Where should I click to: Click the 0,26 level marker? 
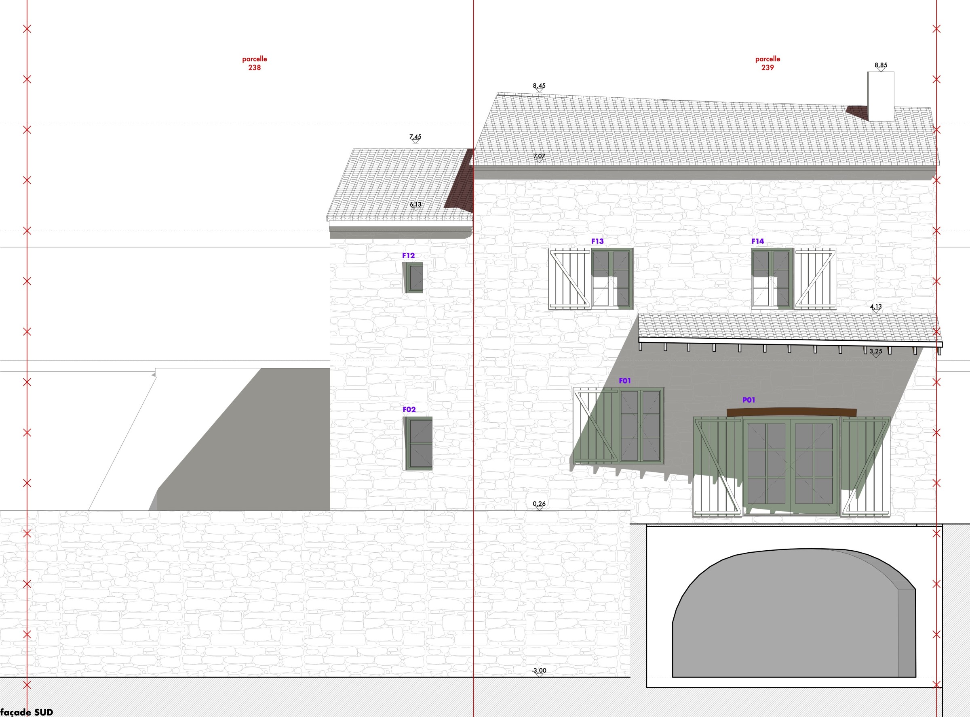pos(539,504)
